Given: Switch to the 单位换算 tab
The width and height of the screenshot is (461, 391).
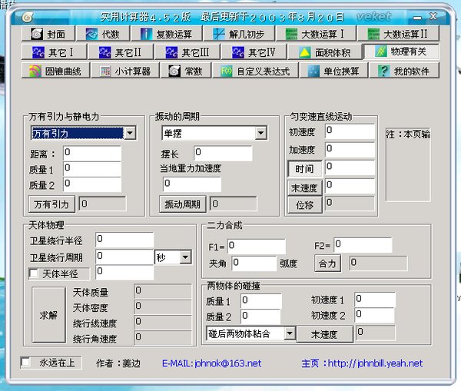Looking at the screenshot, I should 333,71.
